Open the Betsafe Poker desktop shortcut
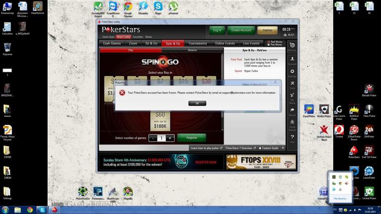 click(369, 90)
